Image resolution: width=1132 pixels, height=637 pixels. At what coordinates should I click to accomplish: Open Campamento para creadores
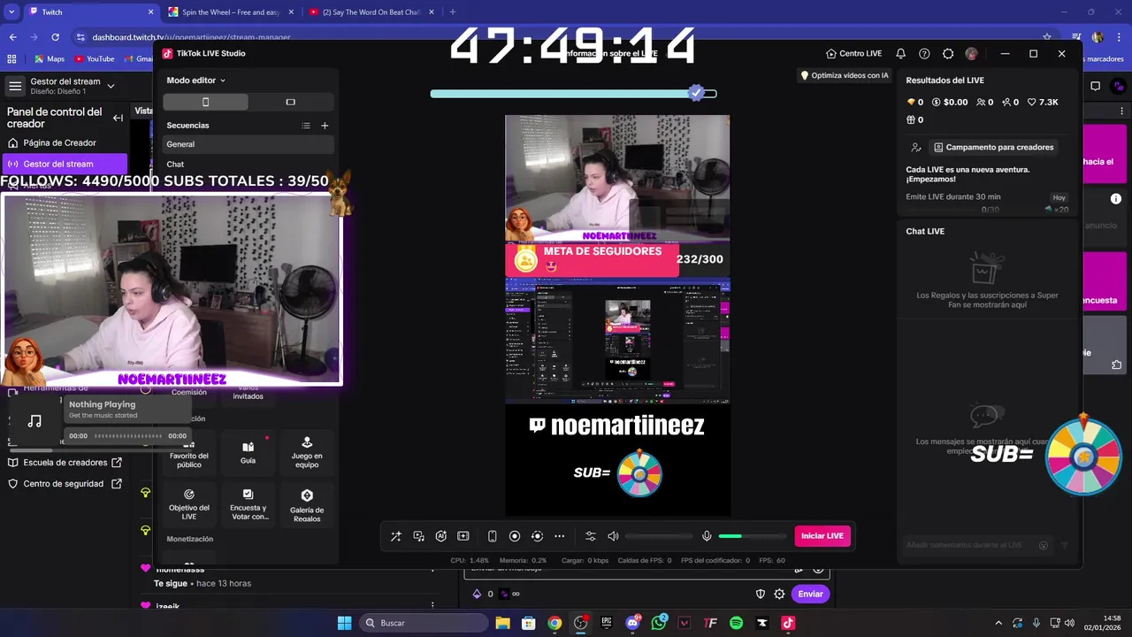pos(994,147)
